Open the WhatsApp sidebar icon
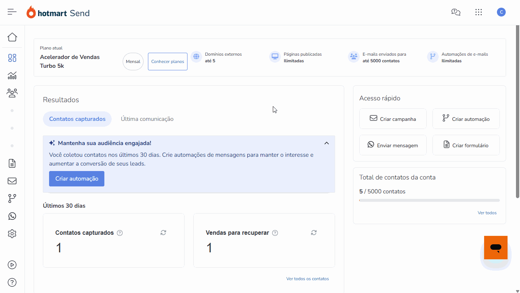Image resolution: width=520 pixels, height=293 pixels. [12, 216]
